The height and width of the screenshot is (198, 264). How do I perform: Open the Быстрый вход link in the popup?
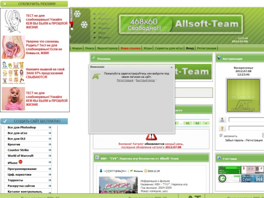pyautogui.click(x=145, y=81)
